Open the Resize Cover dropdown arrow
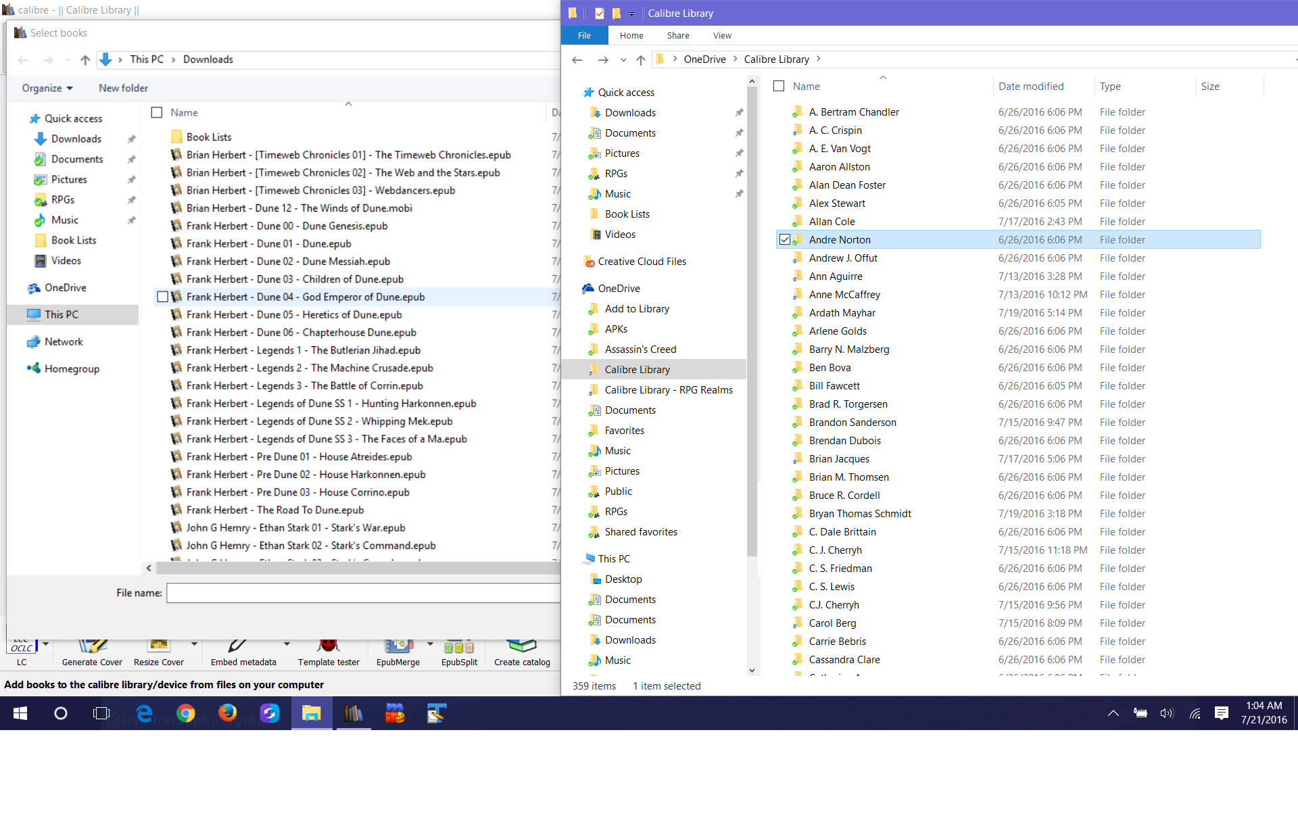Screen dimensions: 1298x818 coord(194,644)
